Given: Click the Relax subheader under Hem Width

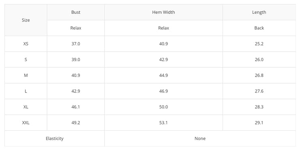Looking at the screenshot, I should pyautogui.click(x=164, y=28).
